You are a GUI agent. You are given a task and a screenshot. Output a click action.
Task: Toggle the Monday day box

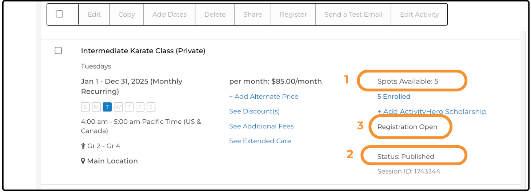96,107
